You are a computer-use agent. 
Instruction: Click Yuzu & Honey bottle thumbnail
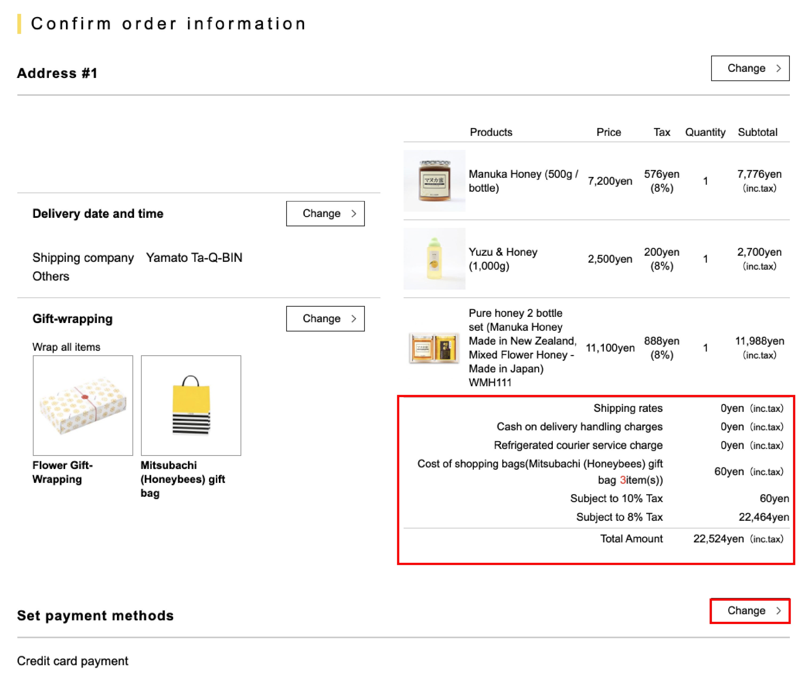434,259
